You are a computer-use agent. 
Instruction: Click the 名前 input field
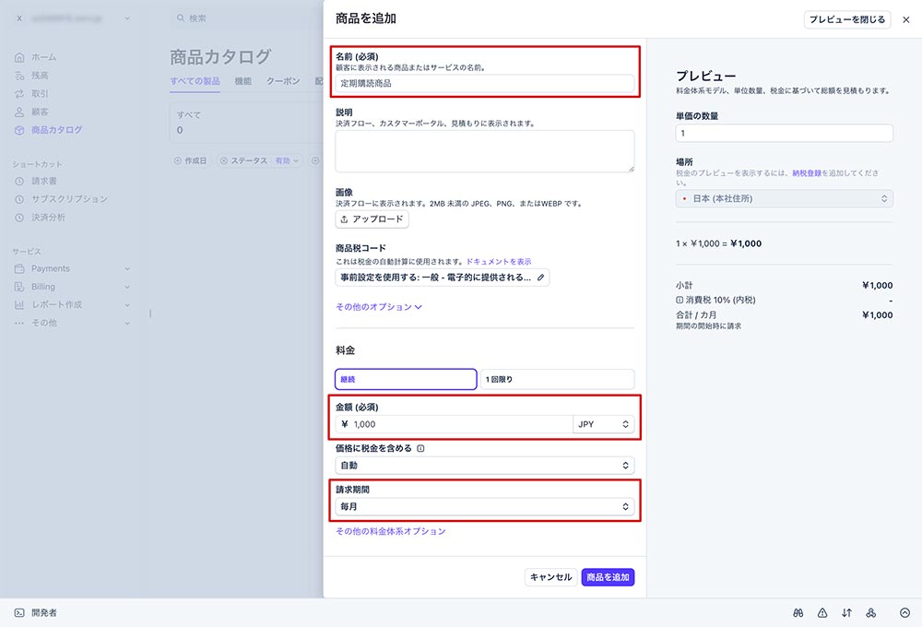484,84
